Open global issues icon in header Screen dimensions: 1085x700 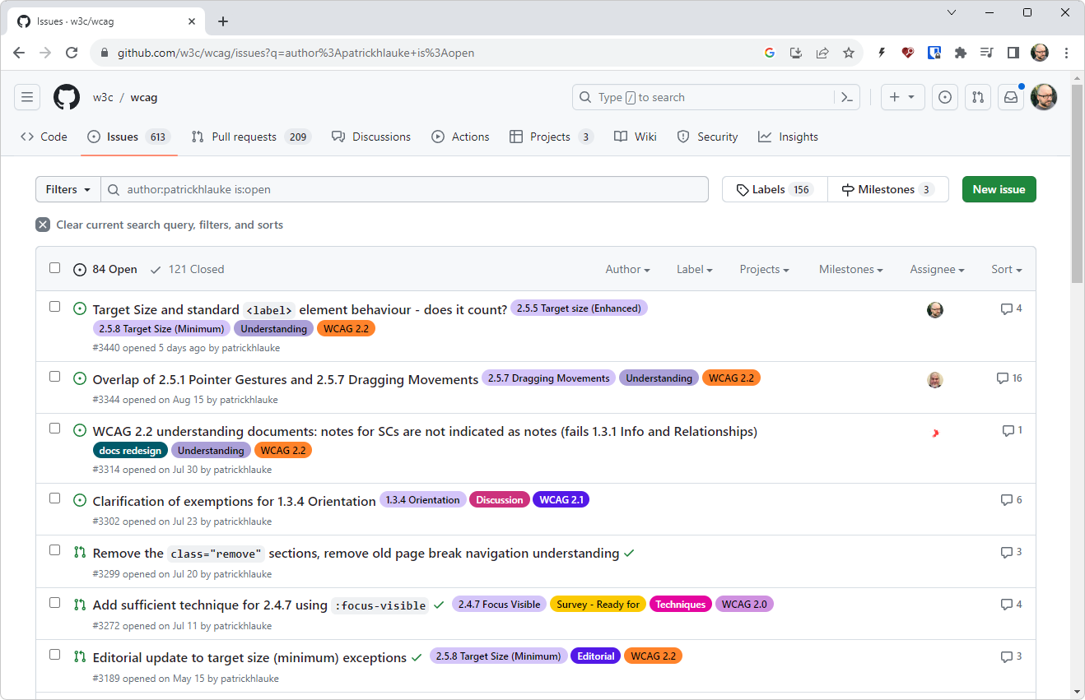coord(945,97)
